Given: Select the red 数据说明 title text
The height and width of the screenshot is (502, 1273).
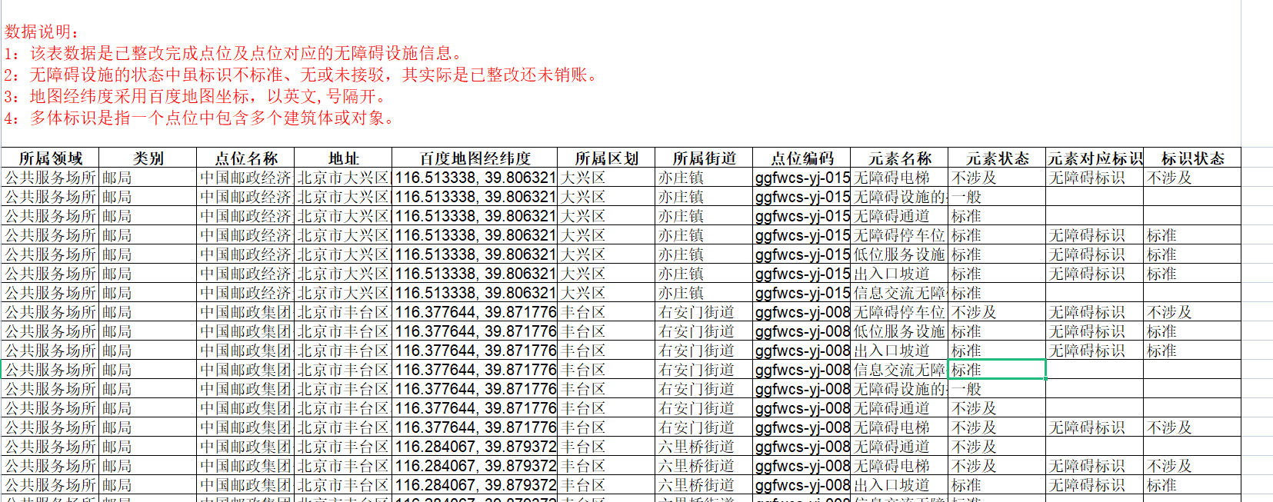Looking at the screenshot, I should [x=42, y=32].
